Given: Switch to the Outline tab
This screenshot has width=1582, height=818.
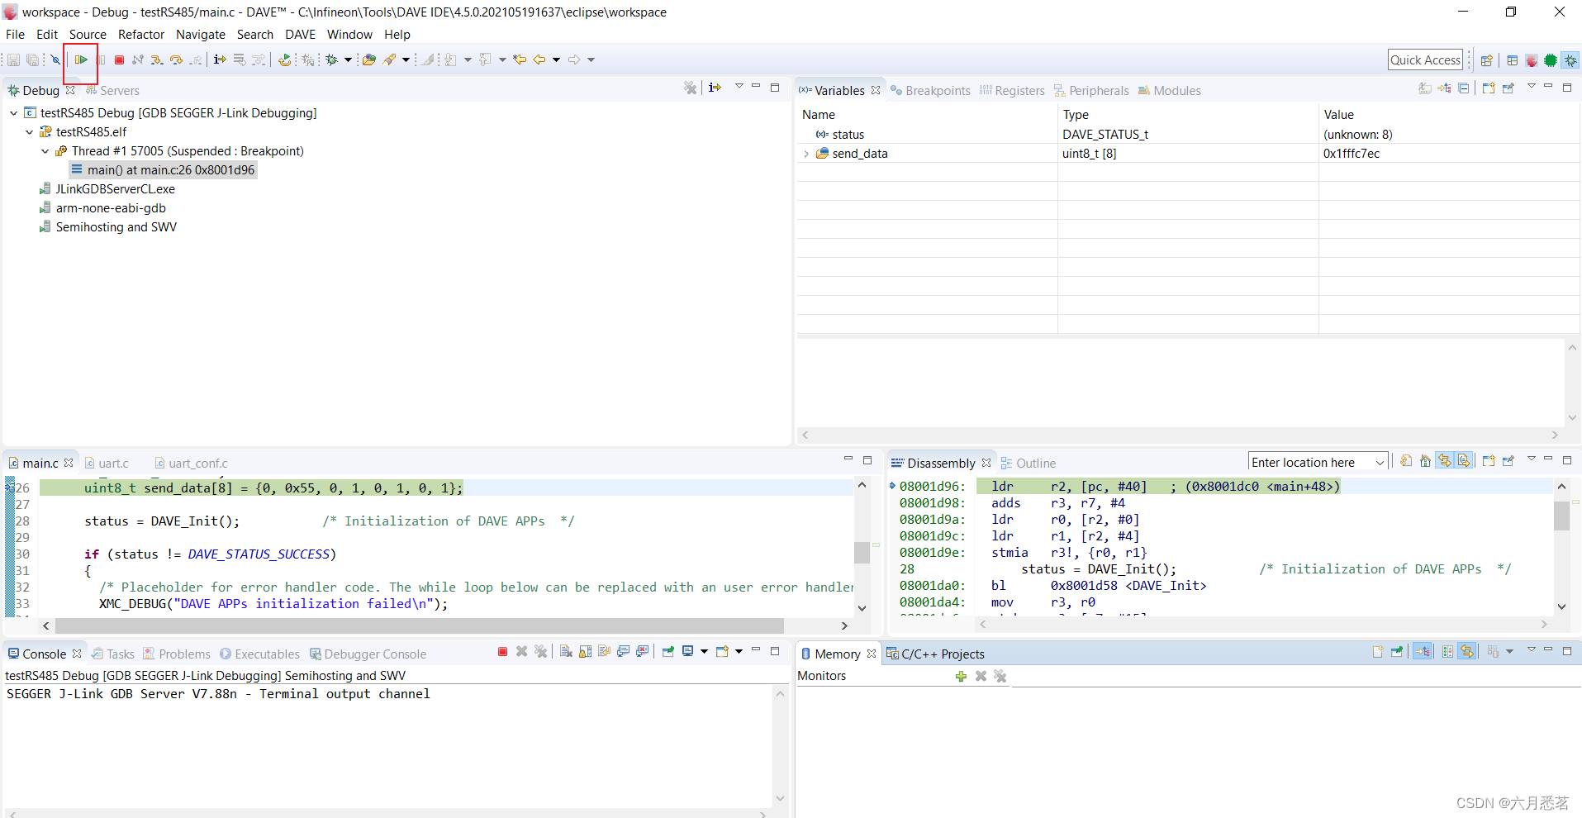Looking at the screenshot, I should (1029, 464).
